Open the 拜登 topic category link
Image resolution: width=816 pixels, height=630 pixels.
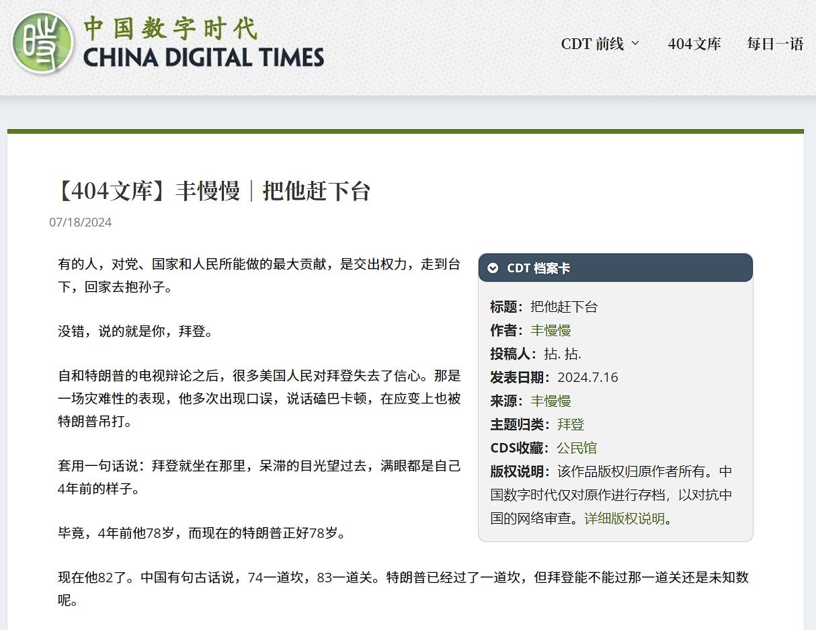pos(571,424)
